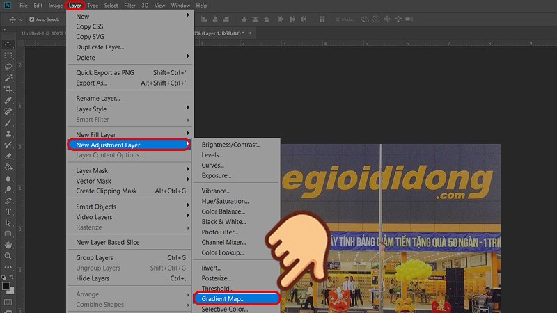Select the Move tool in toolbar
This screenshot has height=313, width=557.
coord(8,45)
